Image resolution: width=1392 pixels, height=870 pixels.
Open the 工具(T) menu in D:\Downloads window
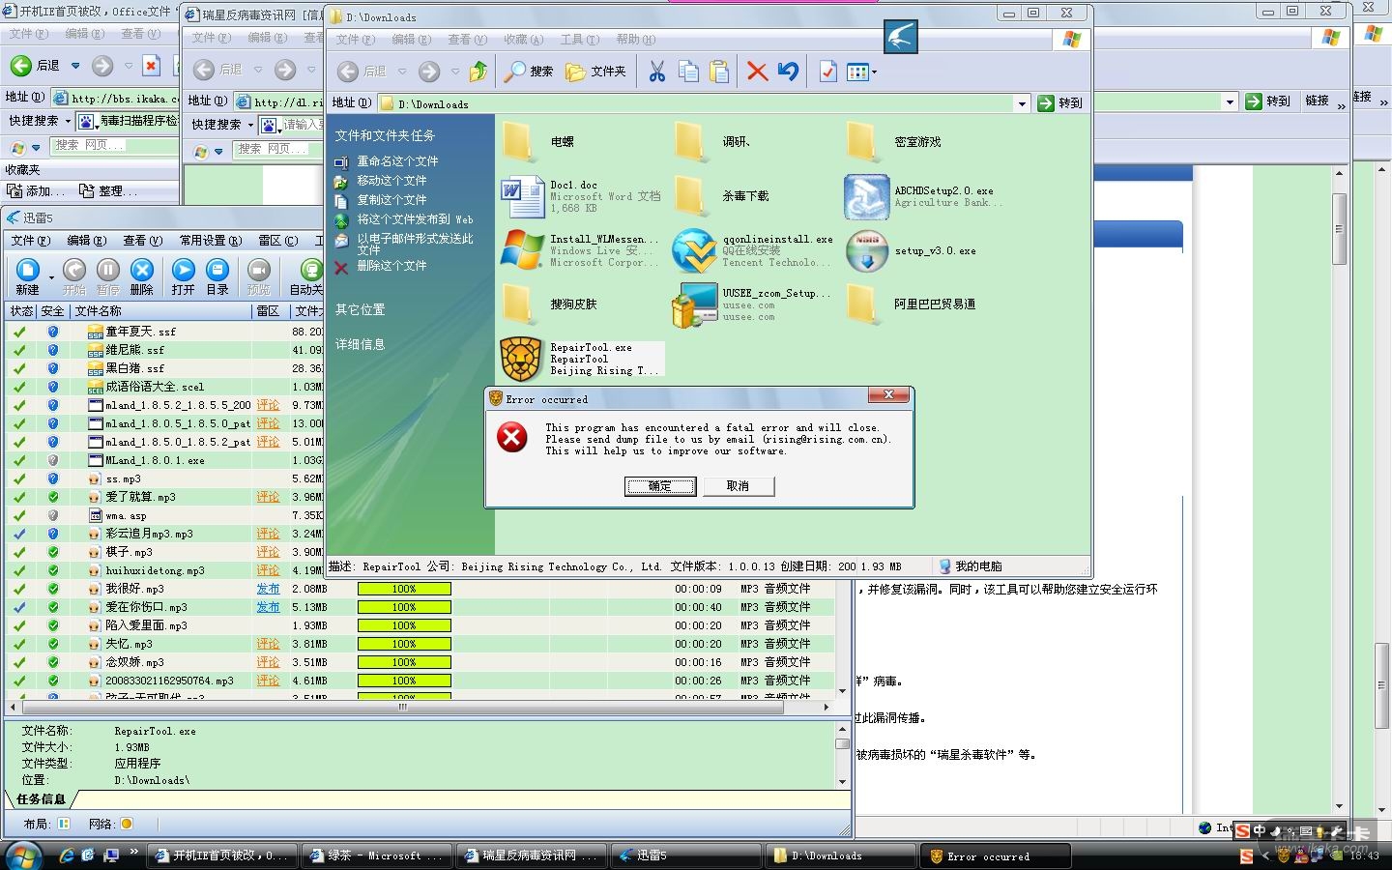(x=579, y=40)
